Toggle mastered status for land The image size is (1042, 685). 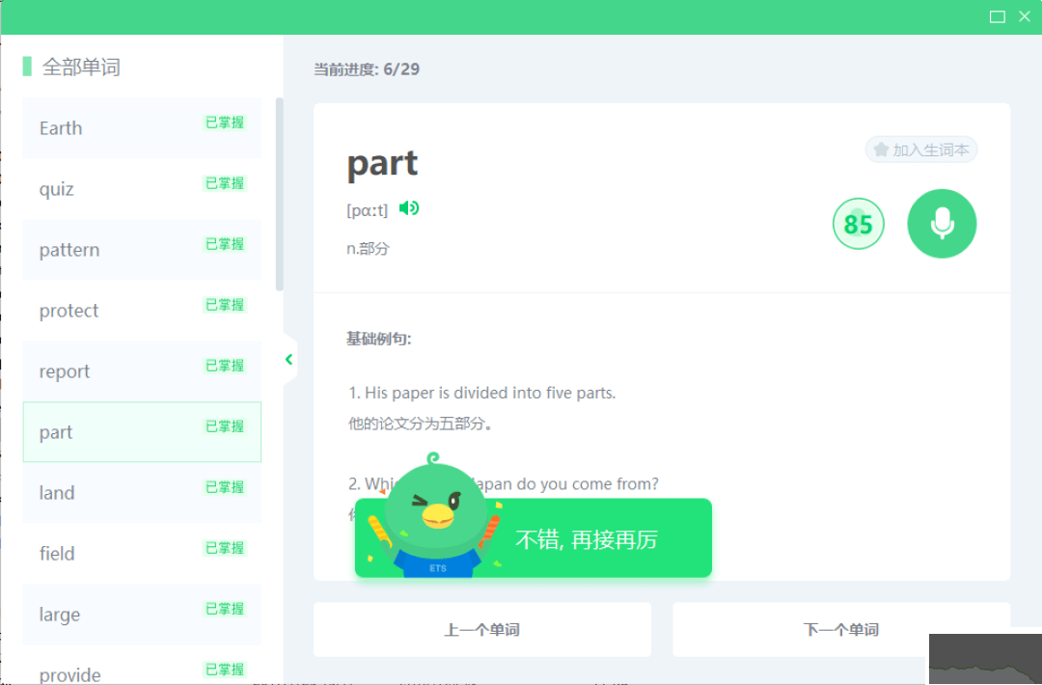225,487
